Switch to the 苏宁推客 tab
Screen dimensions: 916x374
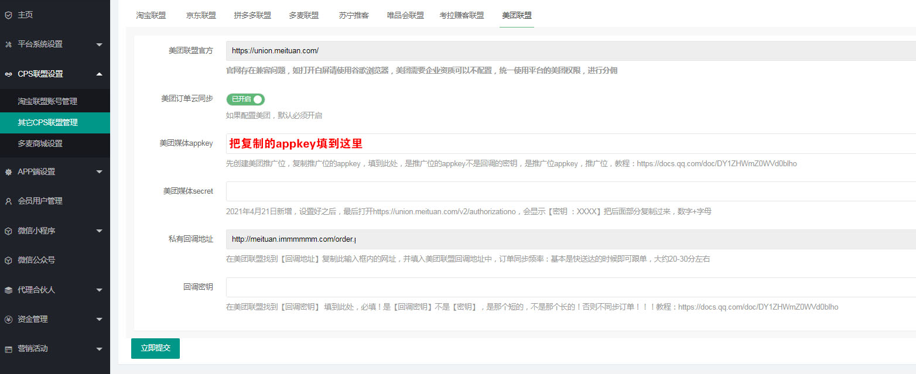(354, 15)
